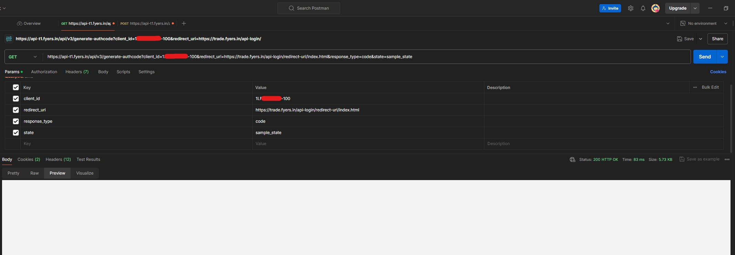Click the save icon beside Save

pos(680,39)
